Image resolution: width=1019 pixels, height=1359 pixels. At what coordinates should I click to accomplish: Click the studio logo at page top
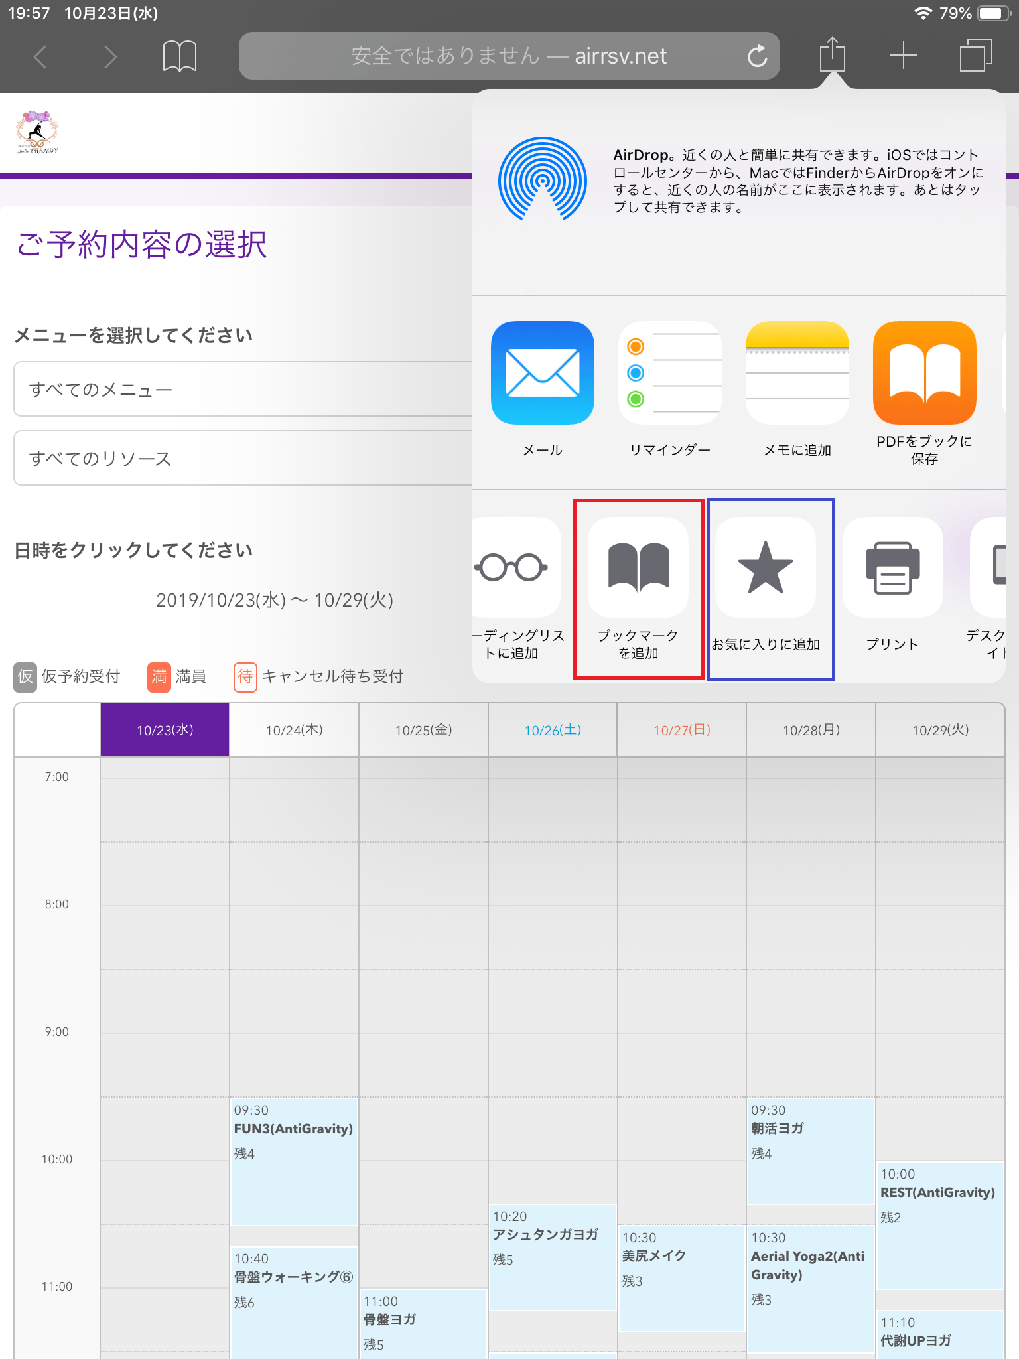pyautogui.click(x=38, y=132)
